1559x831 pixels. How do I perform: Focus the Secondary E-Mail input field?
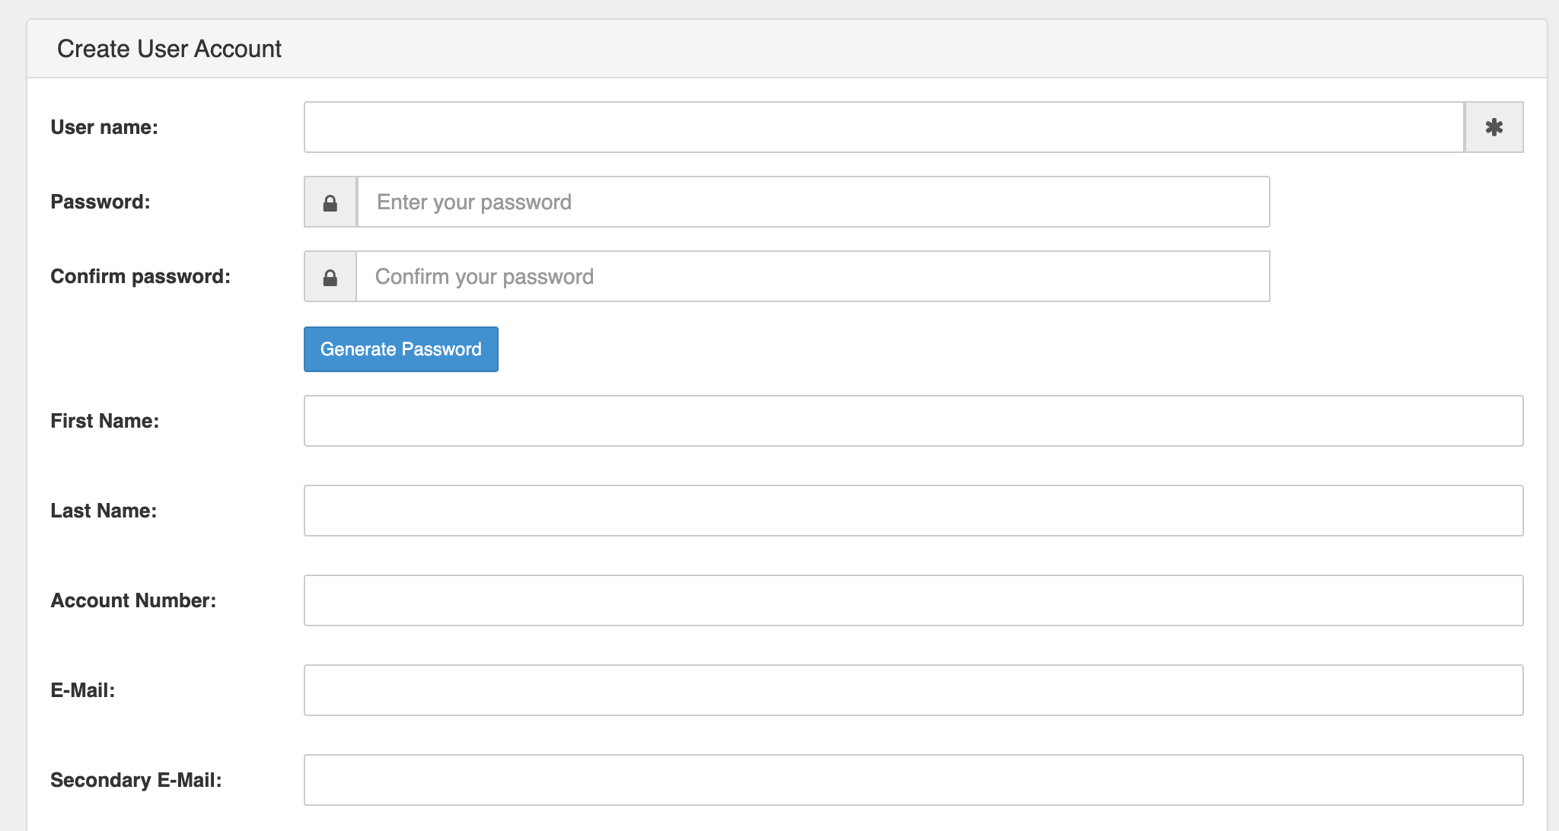pos(913,780)
